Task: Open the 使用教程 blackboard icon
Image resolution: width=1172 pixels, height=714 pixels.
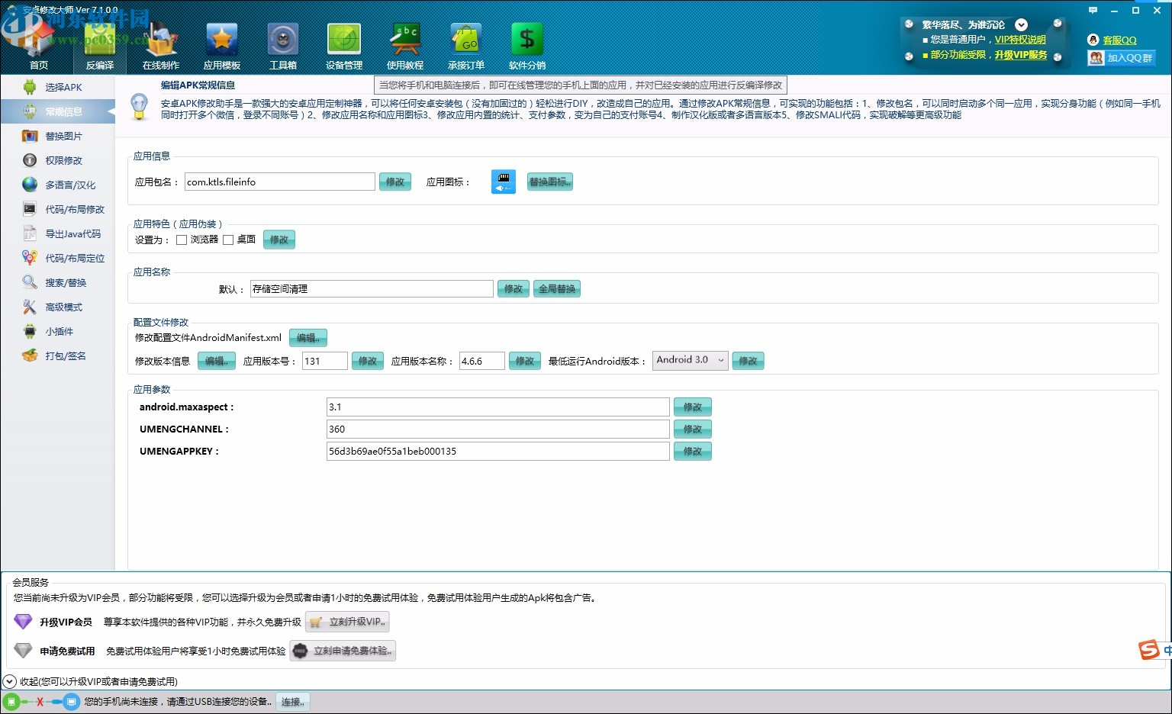Action: [405, 46]
